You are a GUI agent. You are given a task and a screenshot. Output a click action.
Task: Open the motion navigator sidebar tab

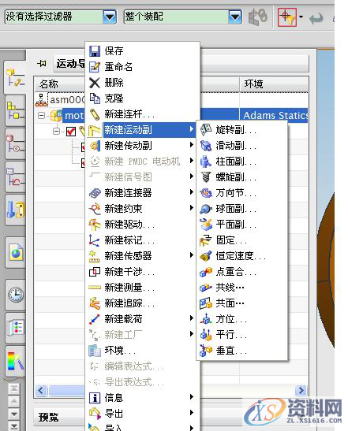pos(16,77)
